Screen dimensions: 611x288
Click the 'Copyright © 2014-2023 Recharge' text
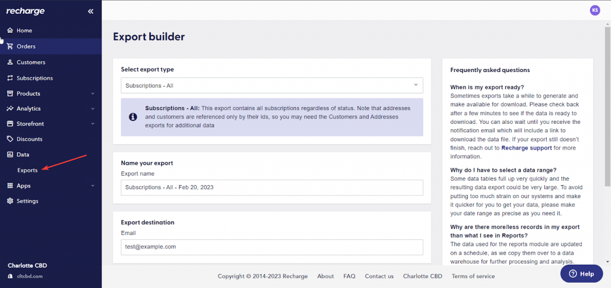[263, 276]
